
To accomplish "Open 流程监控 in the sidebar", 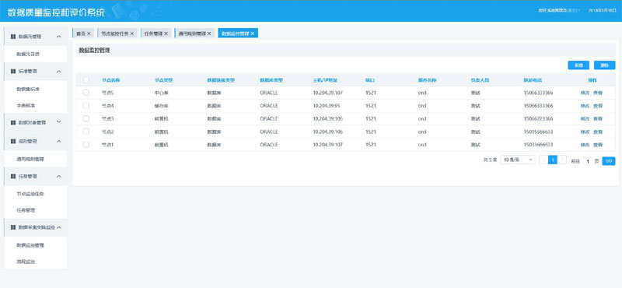I will pos(26,262).
